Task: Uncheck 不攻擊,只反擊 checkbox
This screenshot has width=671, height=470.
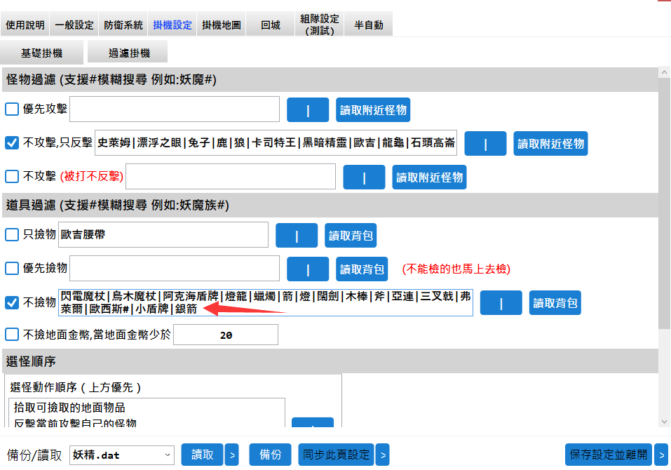Action: pos(12,142)
